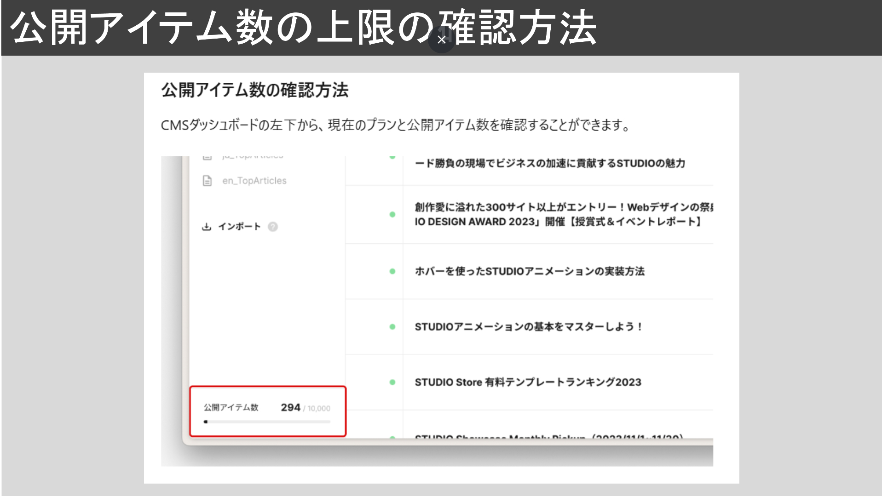Screen dimensions: 882x496
Task: Click the slide title 公開アイテム数の上限の確認方法
Action: click(x=303, y=28)
